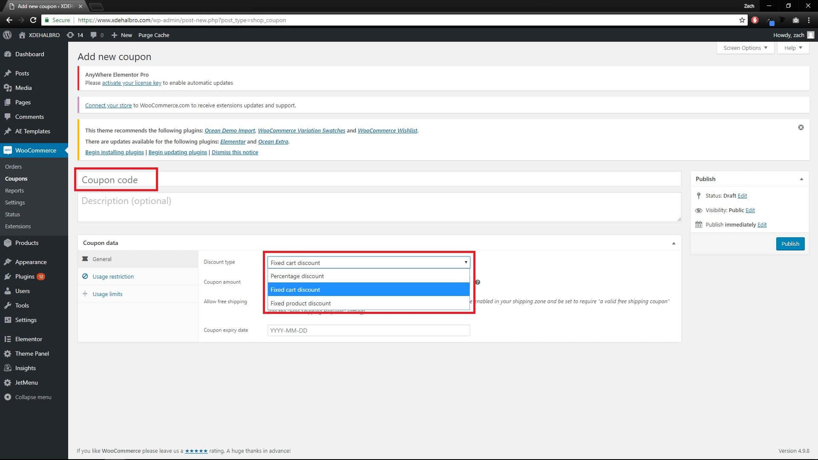This screenshot has width=818, height=460.
Task: Open the Discount type dropdown
Action: coord(369,262)
